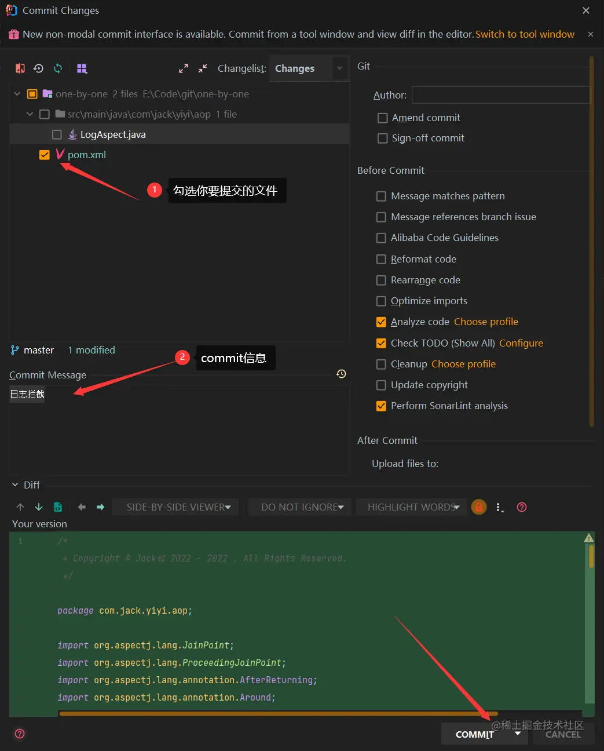
Task: Click inside Commit Message text area
Action: [x=179, y=430]
